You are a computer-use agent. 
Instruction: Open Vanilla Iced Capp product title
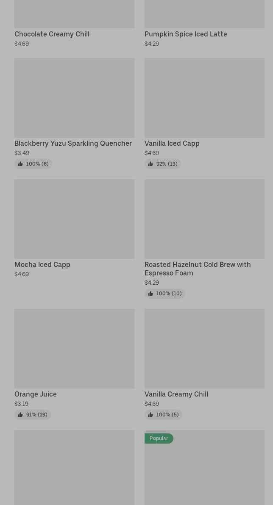[172, 143]
